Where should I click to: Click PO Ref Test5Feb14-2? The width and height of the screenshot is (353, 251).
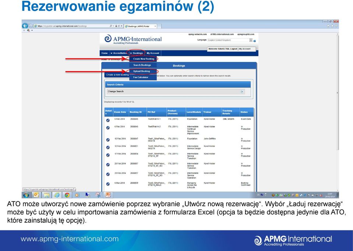click(154, 127)
